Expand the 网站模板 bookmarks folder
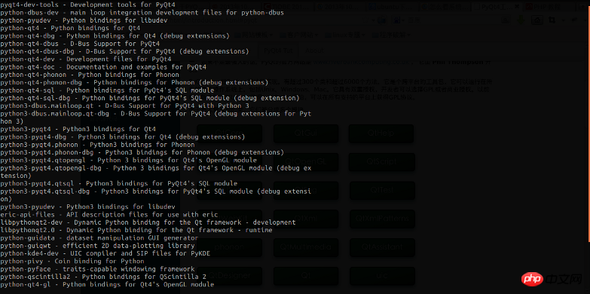Screen dimensions: 590x294 point(253,35)
